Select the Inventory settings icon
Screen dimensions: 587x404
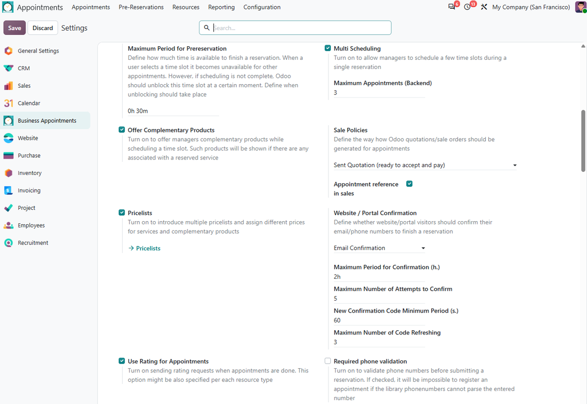(x=9, y=173)
